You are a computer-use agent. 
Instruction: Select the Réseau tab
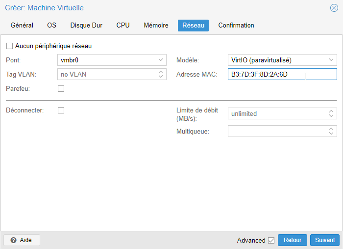pos(193,26)
